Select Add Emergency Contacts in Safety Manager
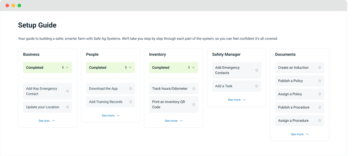This screenshot has height=156, width=357. [x=227, y=70]
